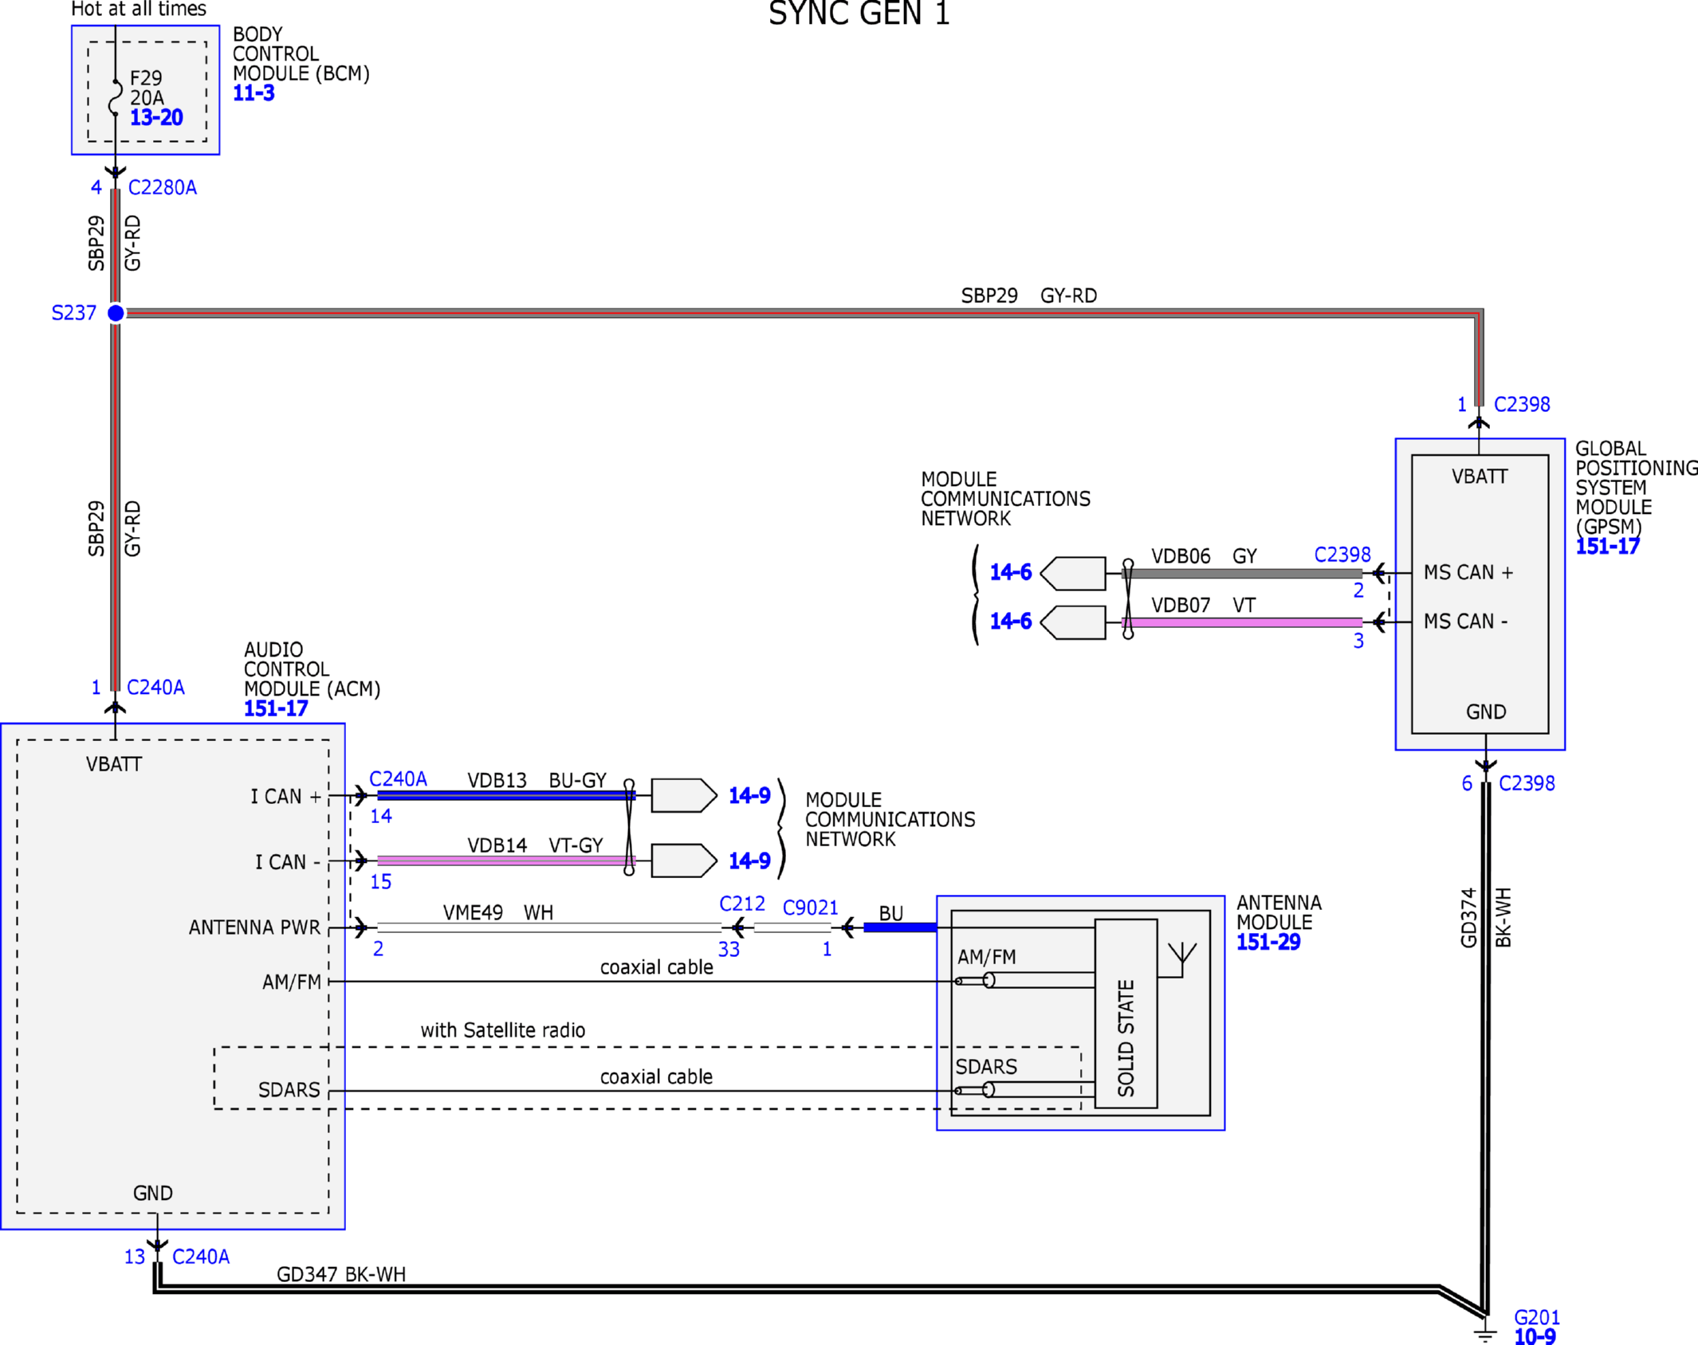Open ground page reference 10-9

coord(1535,1336)
